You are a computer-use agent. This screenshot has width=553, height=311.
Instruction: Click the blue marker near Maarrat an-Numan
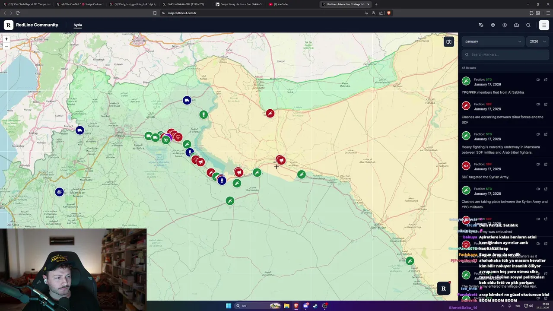(x=60, y=192)
